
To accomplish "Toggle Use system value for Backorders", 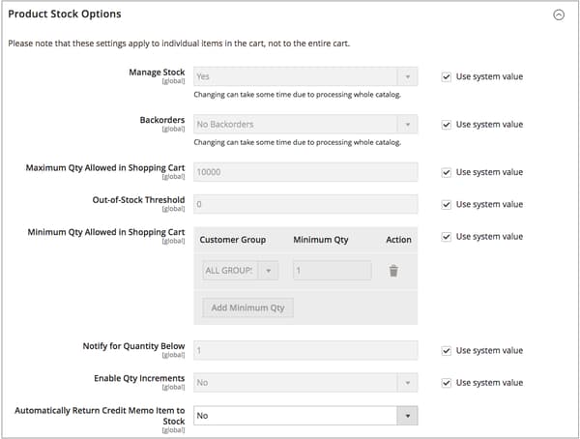I will (x=446, y=125).
